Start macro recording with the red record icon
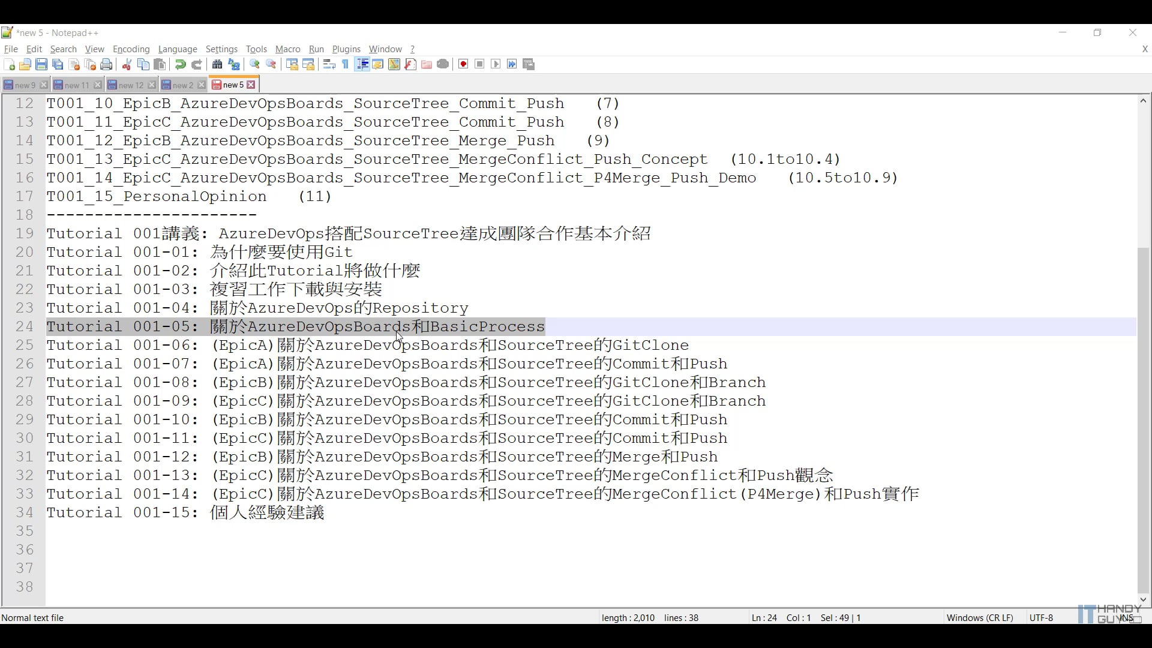This screenshot has height=648, width=1152. click(x=463, y=64)
